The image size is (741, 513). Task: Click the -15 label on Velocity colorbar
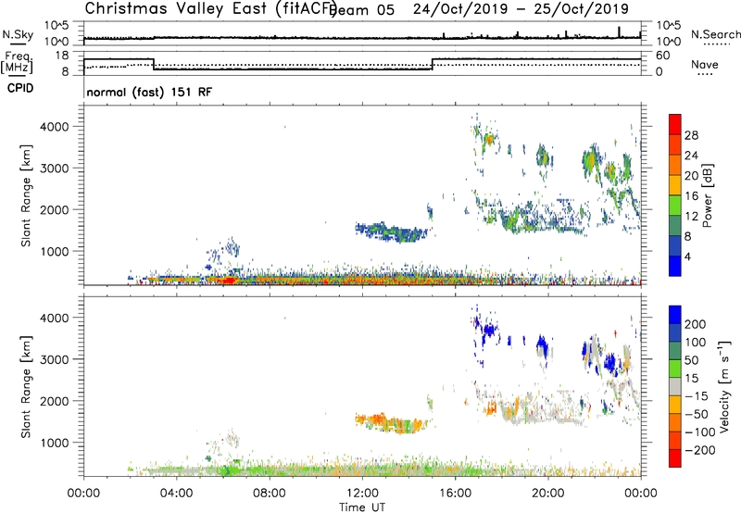coord(697,396)
